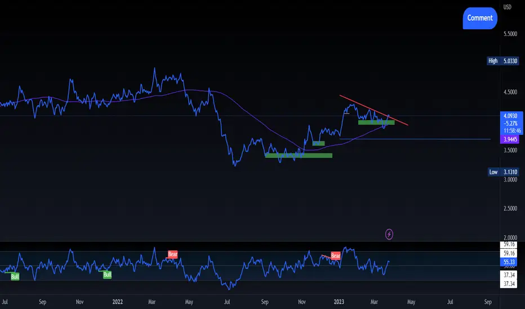This screenshot has height=309, width=525.
Task: Click the High 5.0330 price label
Action: [502, 61]
